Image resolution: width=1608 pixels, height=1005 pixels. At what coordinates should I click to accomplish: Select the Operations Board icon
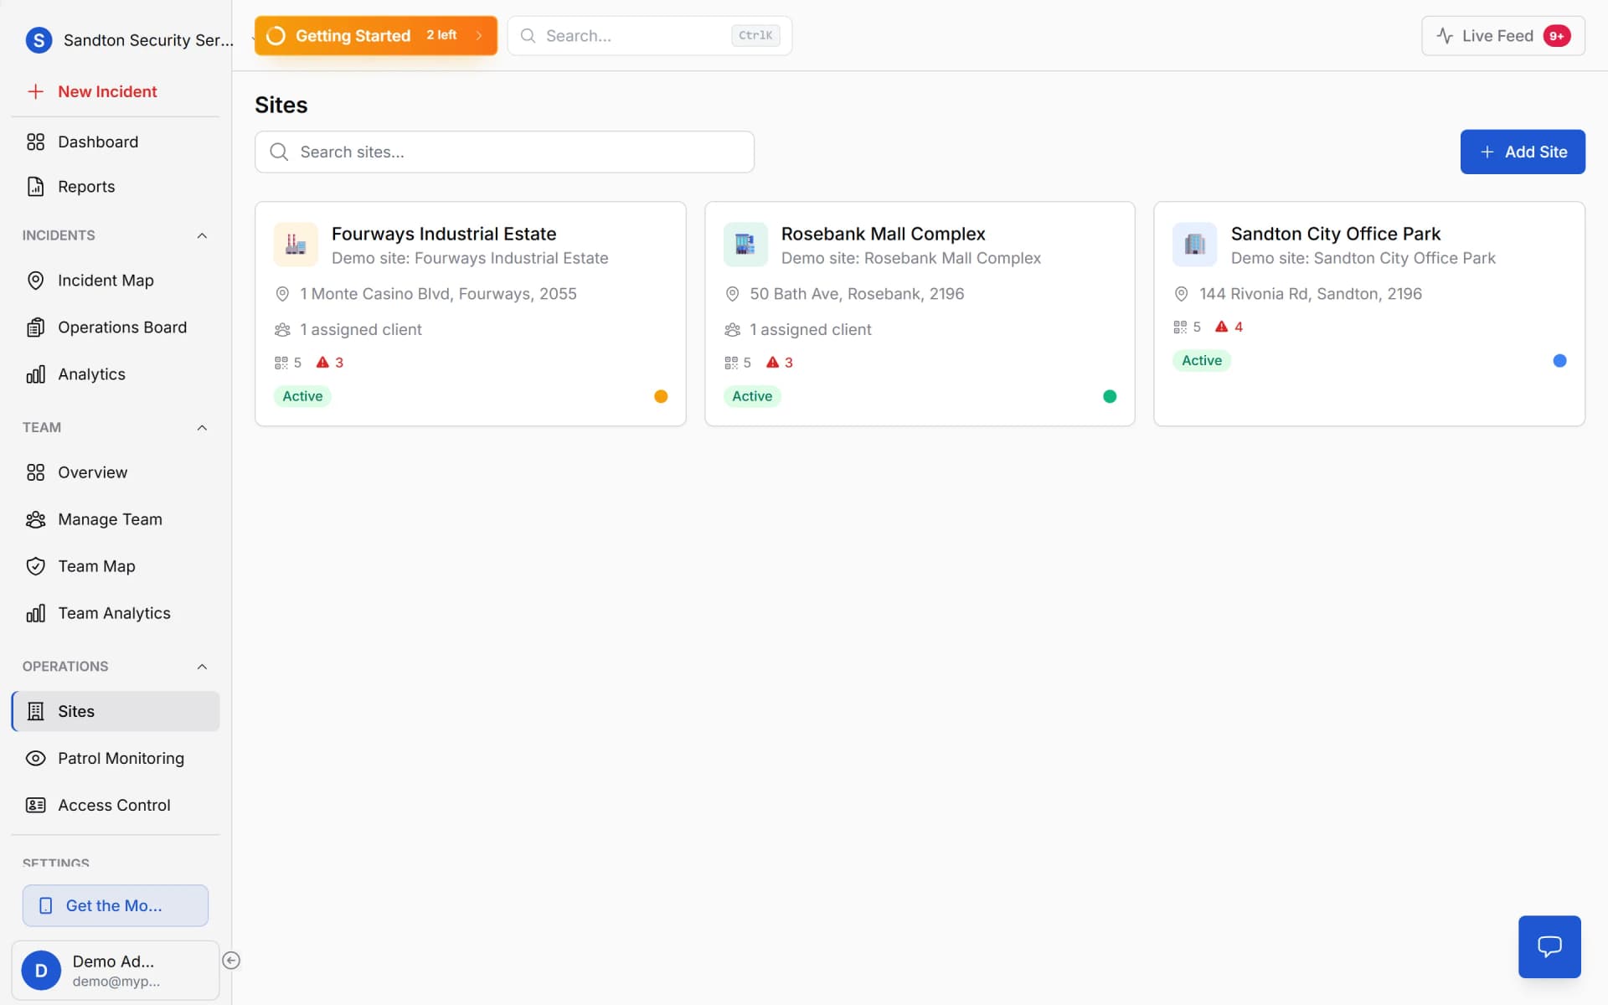pos(36,327)
